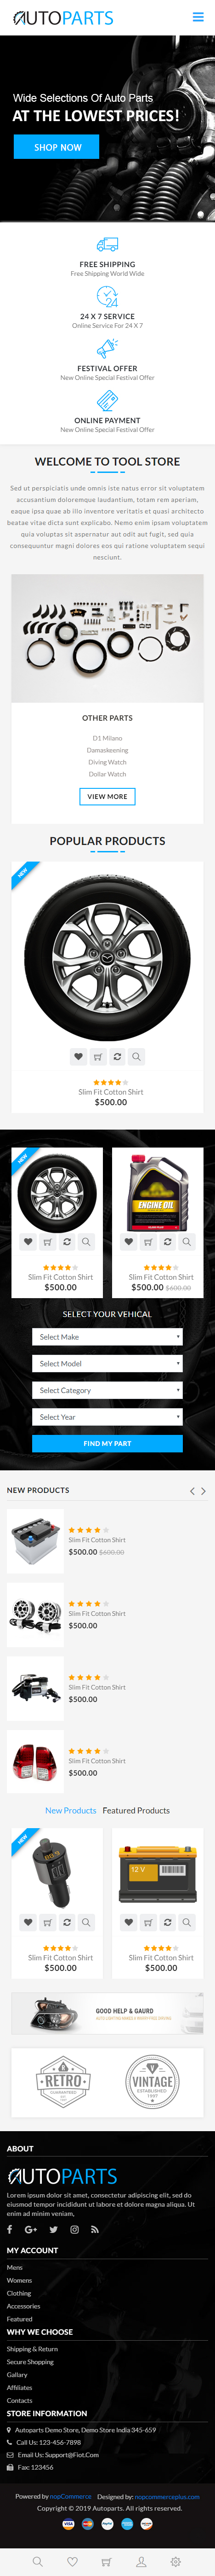Add the large tyre product to wishlist
215x2576 pixels.
coord(79,1056)
